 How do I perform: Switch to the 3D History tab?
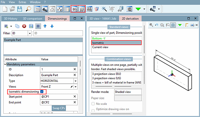click(x=11, y=19)
